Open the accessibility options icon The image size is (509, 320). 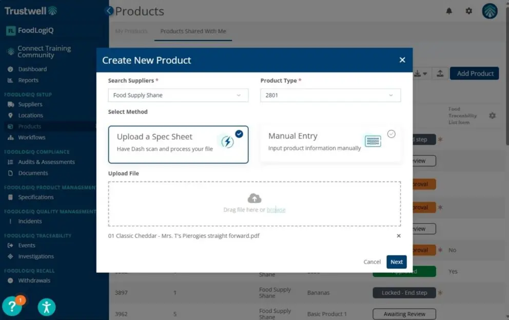coord(46,307)
